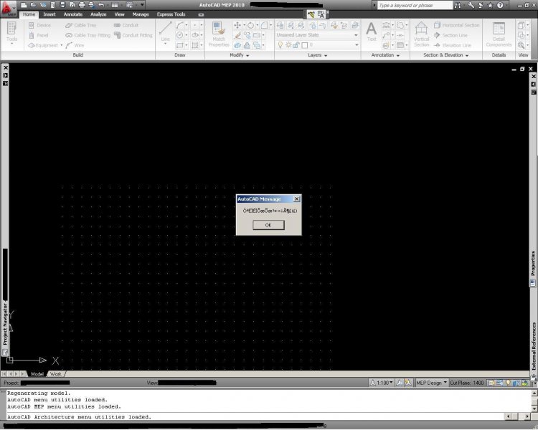Expand the quick access toolbar customize arrow
The width and height of the screenshot is (538, 430).
pos(142,5)
